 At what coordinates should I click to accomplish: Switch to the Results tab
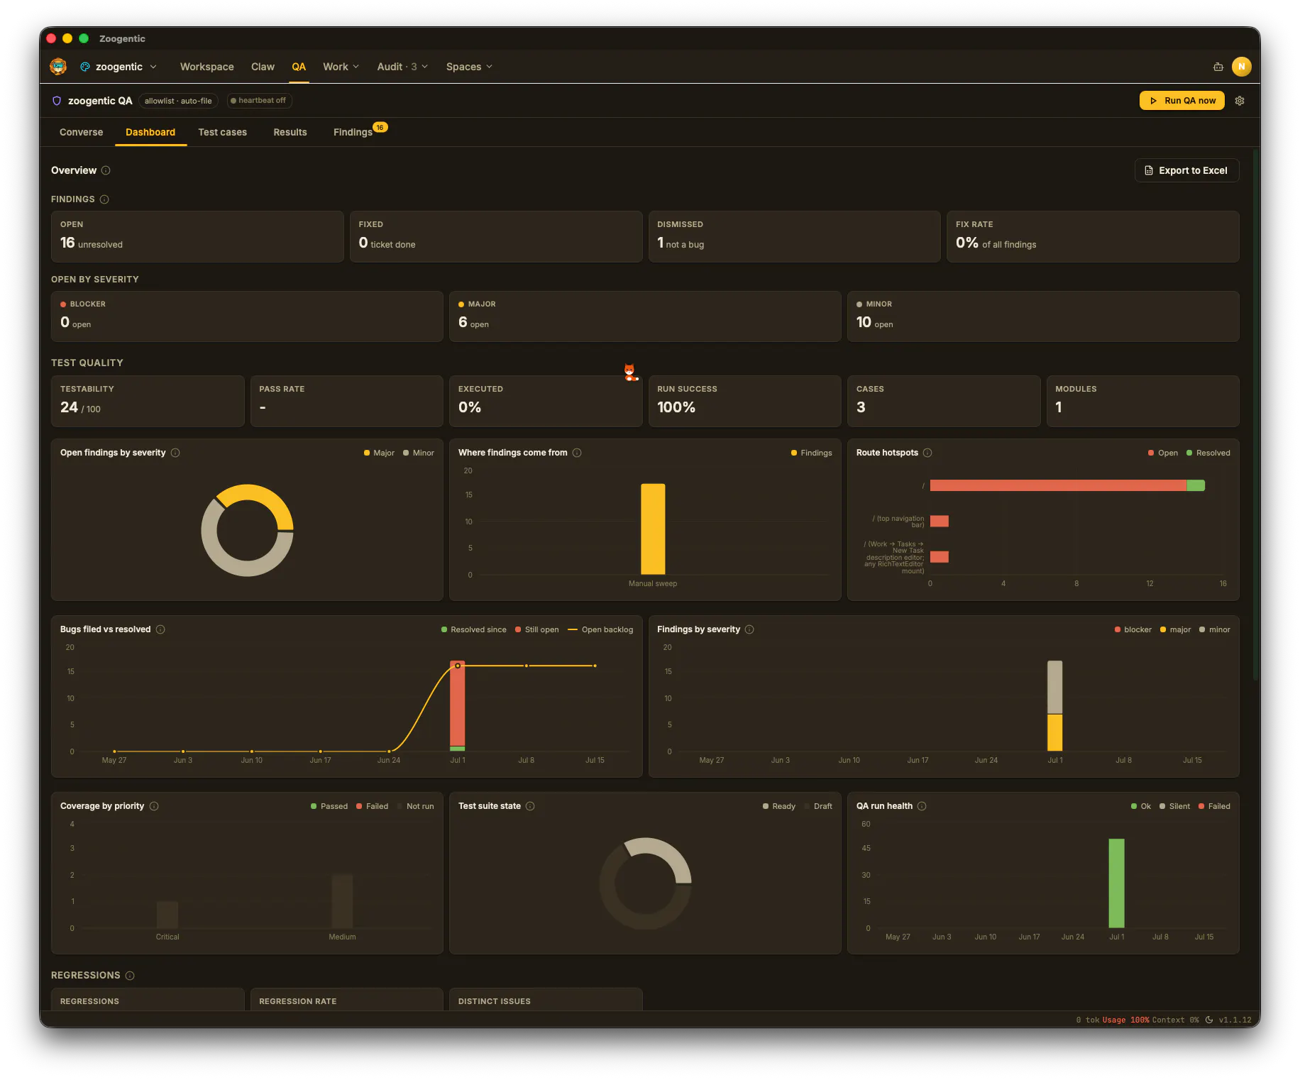[x=290, y=132]
